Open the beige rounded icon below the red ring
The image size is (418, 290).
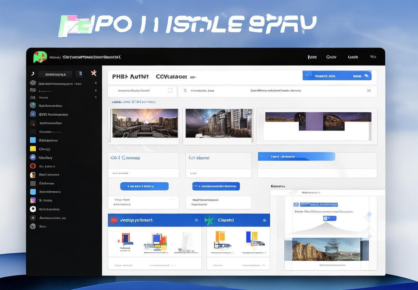33,175
